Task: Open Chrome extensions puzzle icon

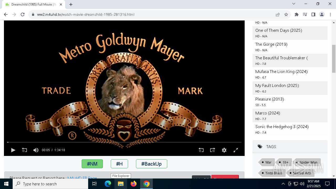Action: pos(297,14)
